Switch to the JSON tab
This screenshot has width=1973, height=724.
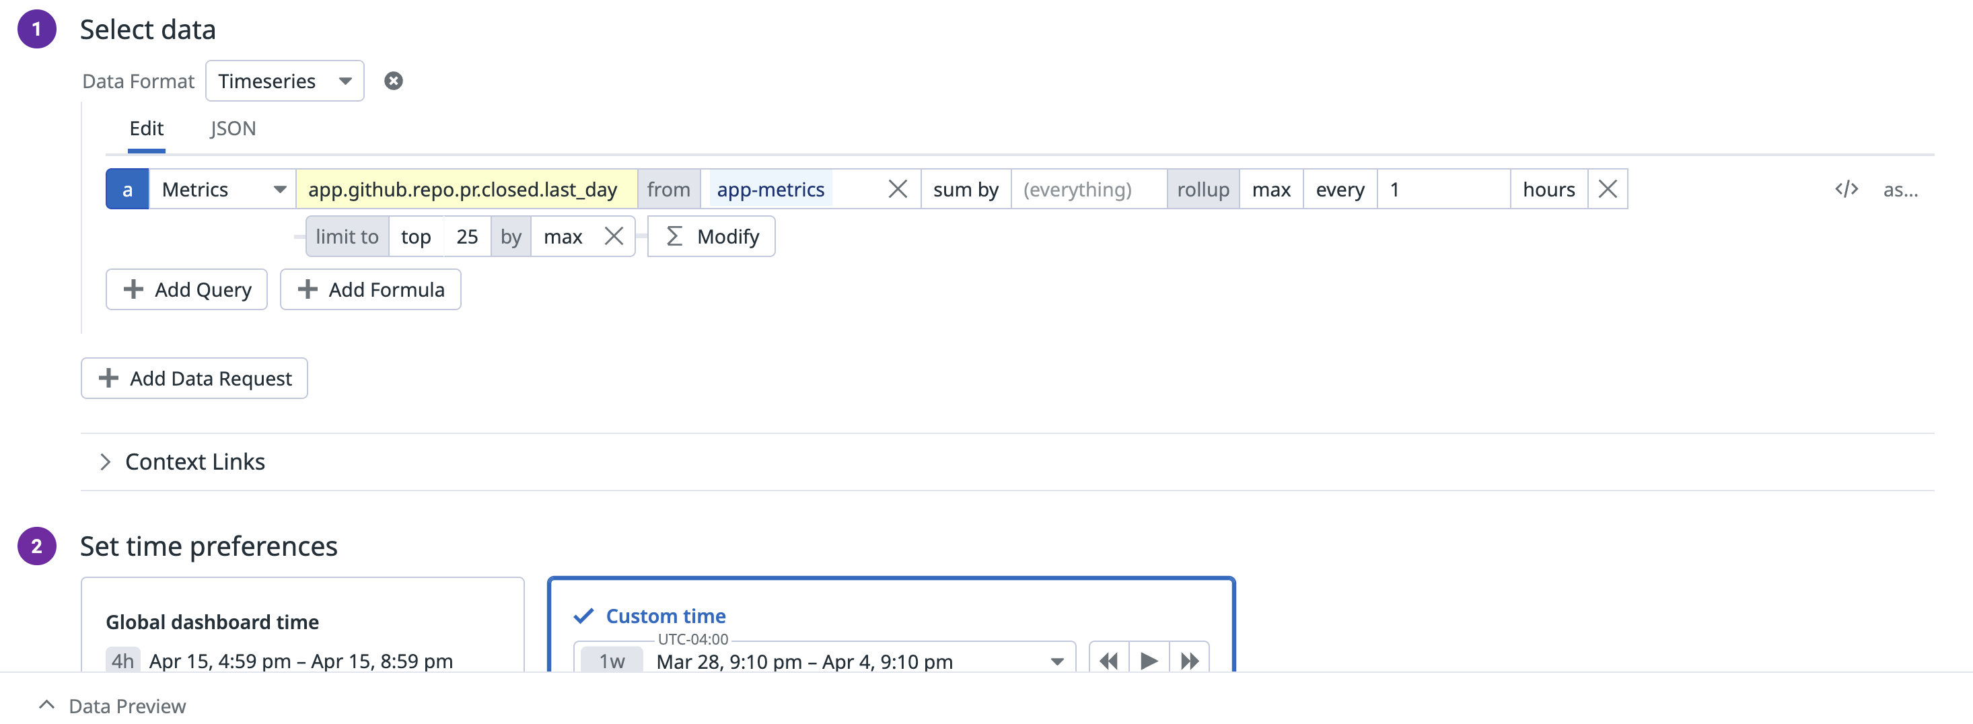[x=233, y=129]
